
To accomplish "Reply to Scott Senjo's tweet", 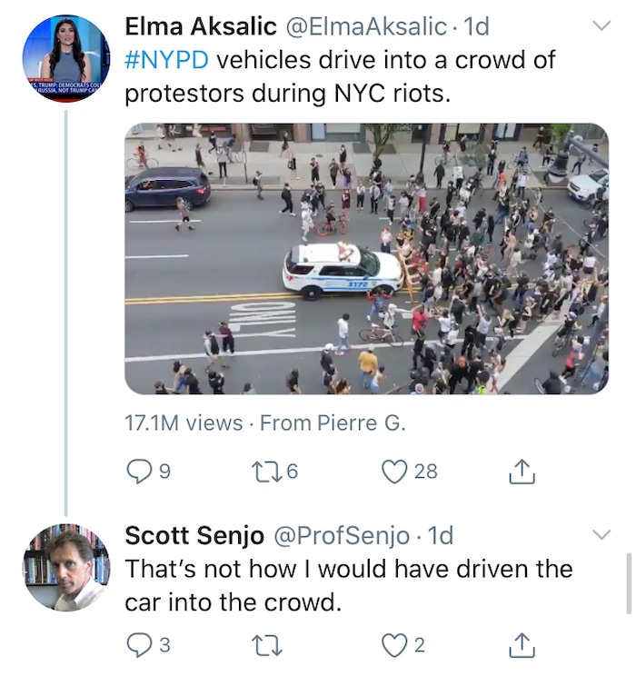I will pos(139,645).
